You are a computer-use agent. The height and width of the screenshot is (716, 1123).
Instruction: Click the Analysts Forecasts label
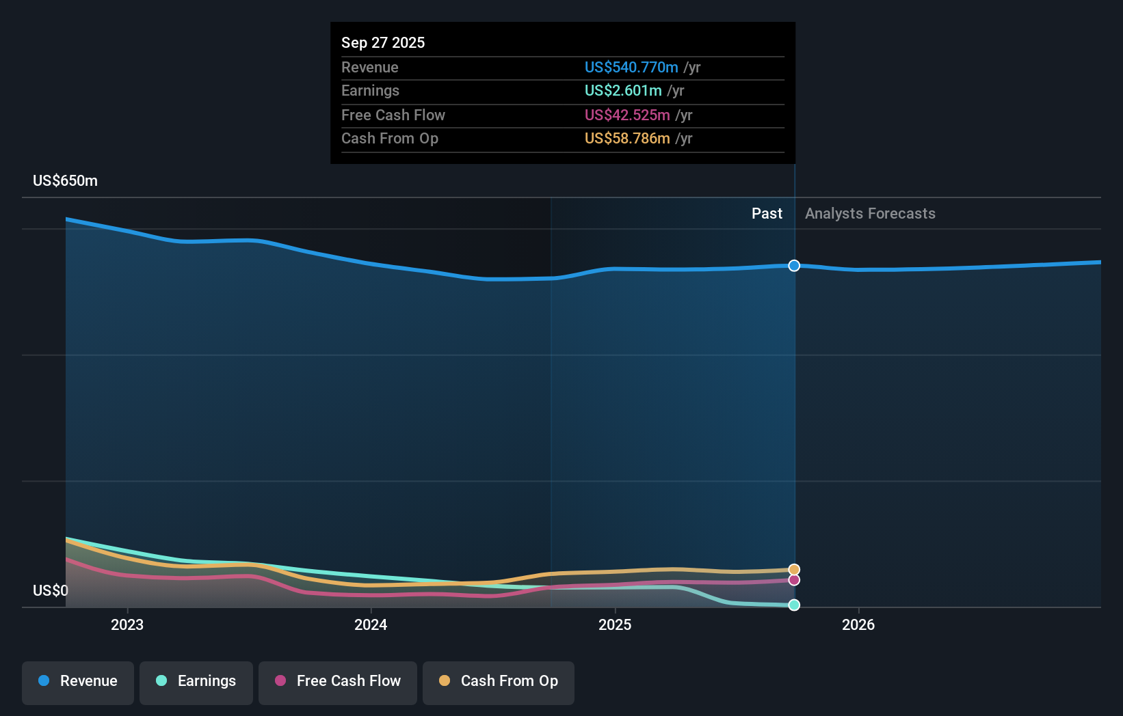pos(870,213)
